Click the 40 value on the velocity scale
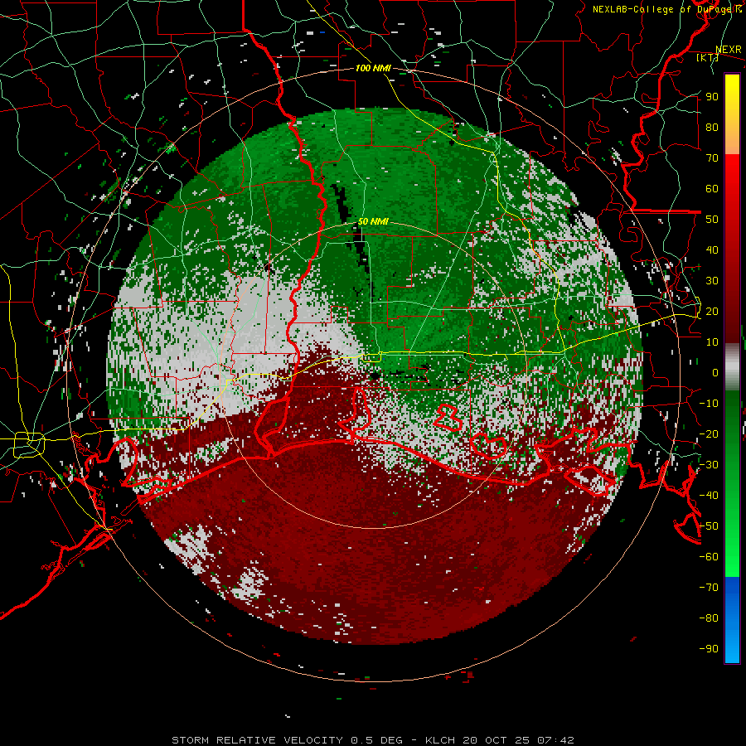746x746 pixels. (712, 249)
